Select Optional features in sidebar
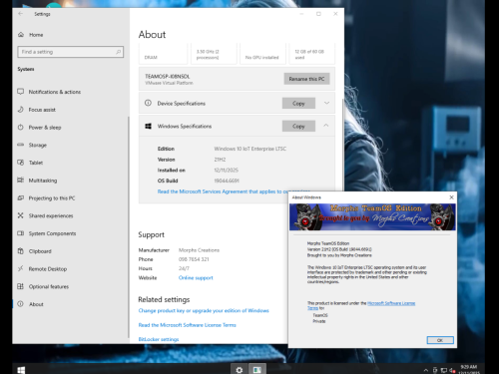This screenshot has width=499, height=374. [x=49, y=286]
